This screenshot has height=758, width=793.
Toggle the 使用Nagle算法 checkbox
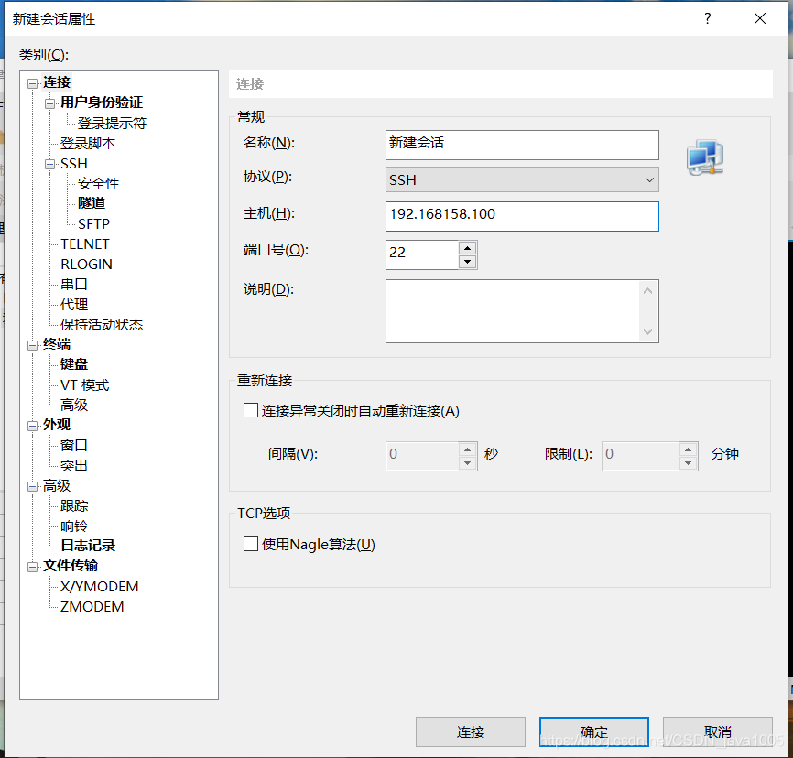point(251,544)
